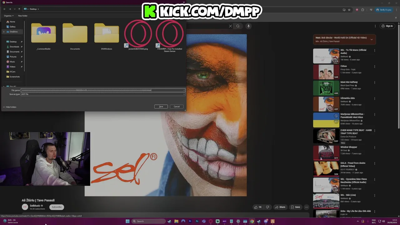Open the Organise dropdown menu
400x225 pixels.
click(9, 16)
